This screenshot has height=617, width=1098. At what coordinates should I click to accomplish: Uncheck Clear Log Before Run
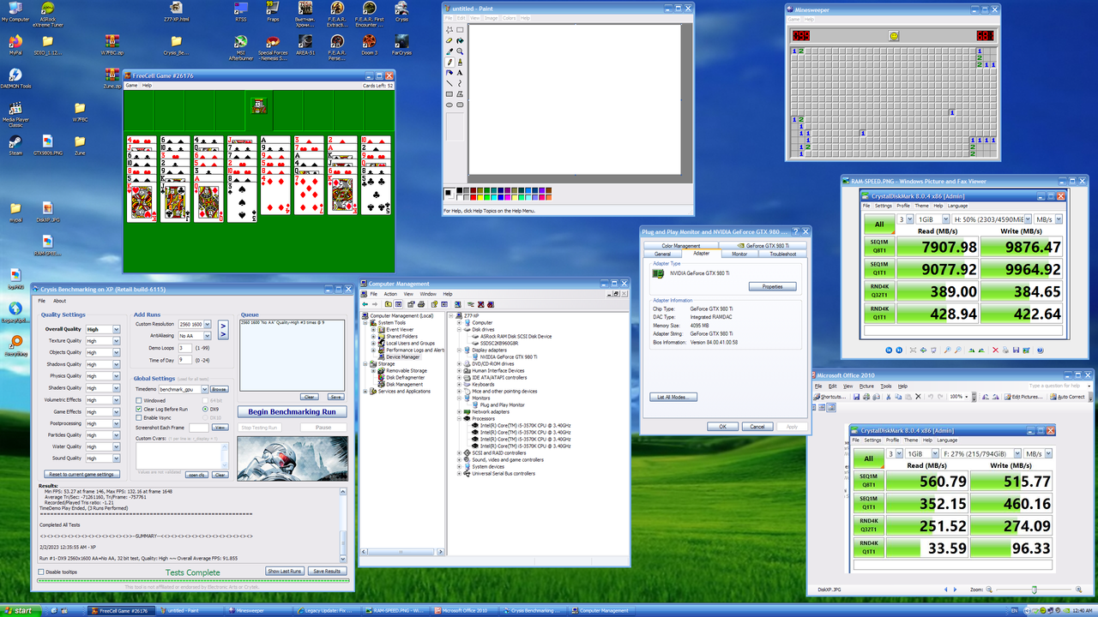pos(139,409)
